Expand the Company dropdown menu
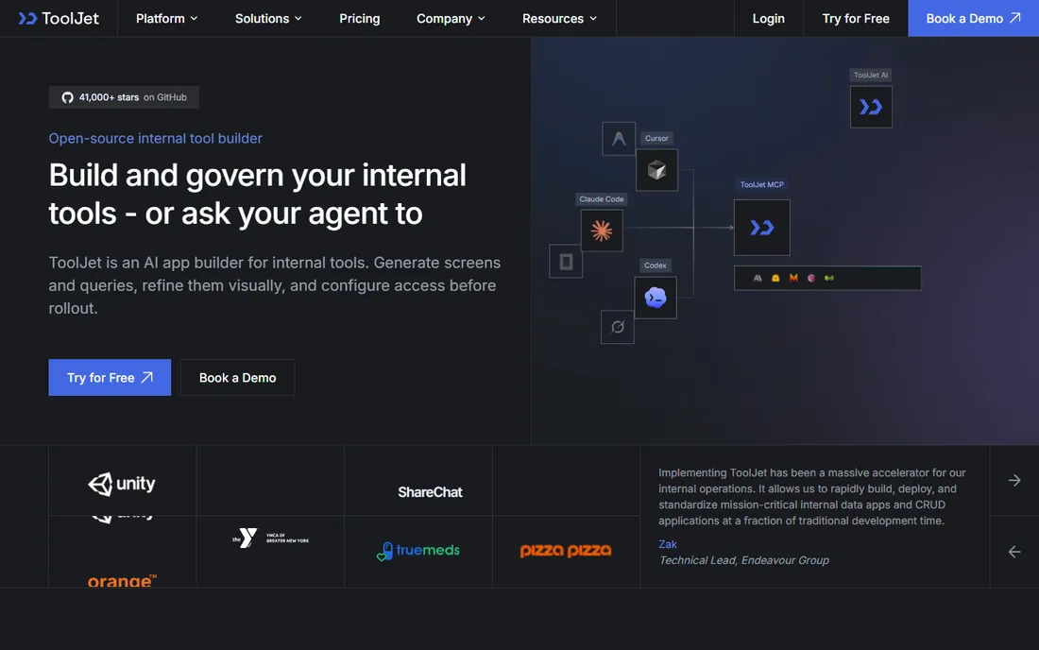1039x650 pixels. tap(451, 19)
